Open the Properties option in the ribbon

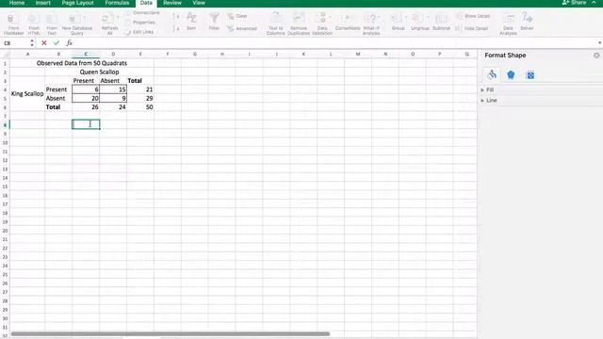pyautogui.click(x=140, y=23)
